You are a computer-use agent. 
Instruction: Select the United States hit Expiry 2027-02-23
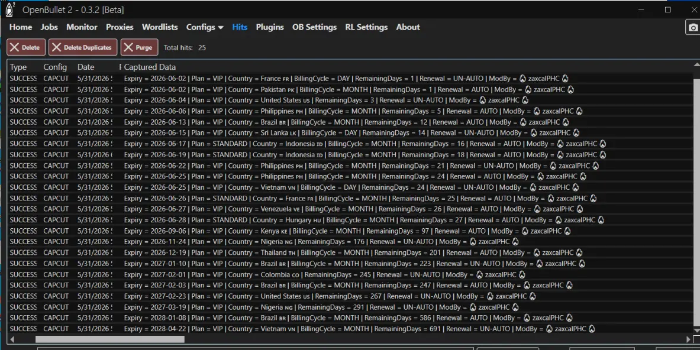coord(350,296)
